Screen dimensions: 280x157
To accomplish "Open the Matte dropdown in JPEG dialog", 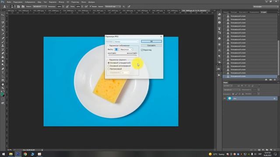I will coord(126,42).
